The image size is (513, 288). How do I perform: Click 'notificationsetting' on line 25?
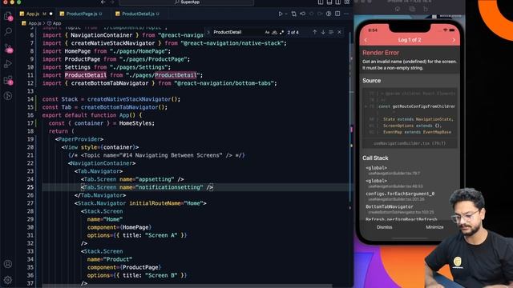click(x=169, y=187)
